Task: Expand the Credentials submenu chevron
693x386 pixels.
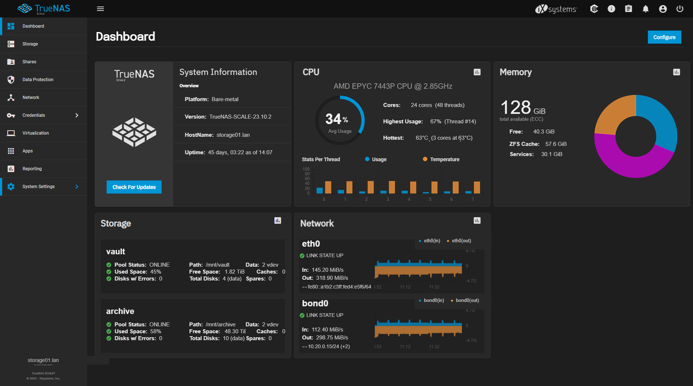Action: coord(77,115)
